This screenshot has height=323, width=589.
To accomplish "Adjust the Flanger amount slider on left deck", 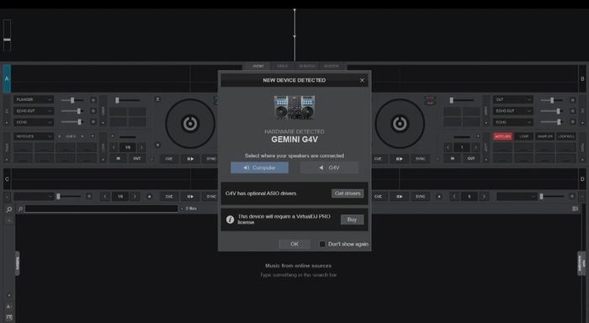I will (x=72, y=100).
